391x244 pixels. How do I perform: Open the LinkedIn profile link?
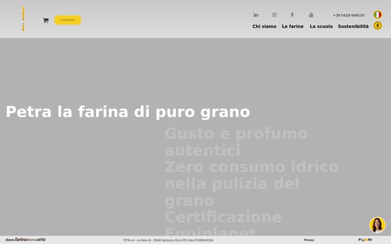click(x=256, y=15)
